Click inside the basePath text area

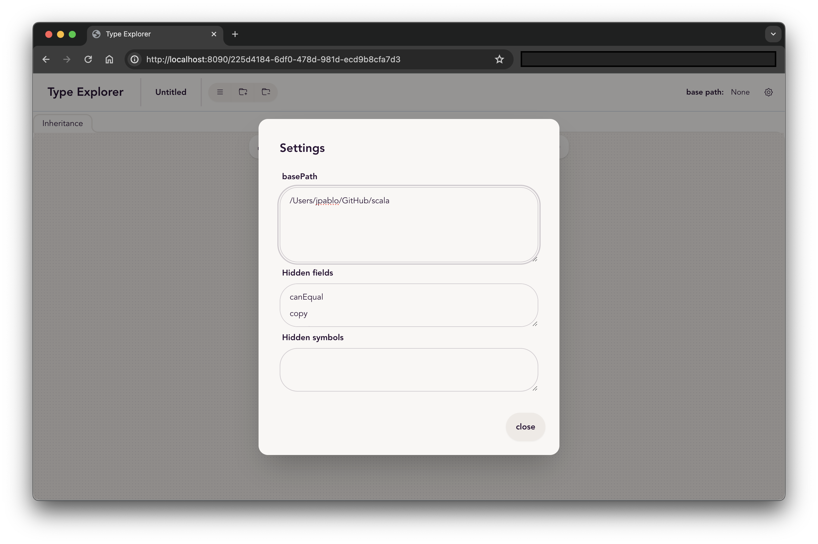(408, 229)
